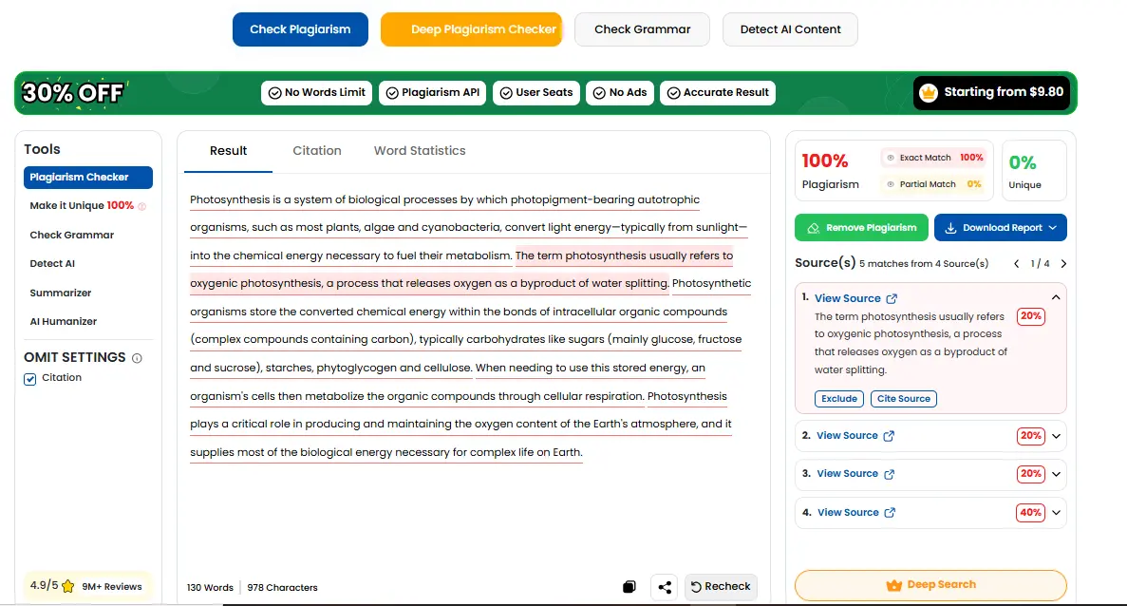Click the 30% OFF promo banner text
Screen dimensions: 1127x606
tap(72, 93)
